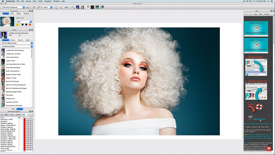
Task: Click the clapperboard icon beside Training Videos
Action: click(x=250, y=117)
